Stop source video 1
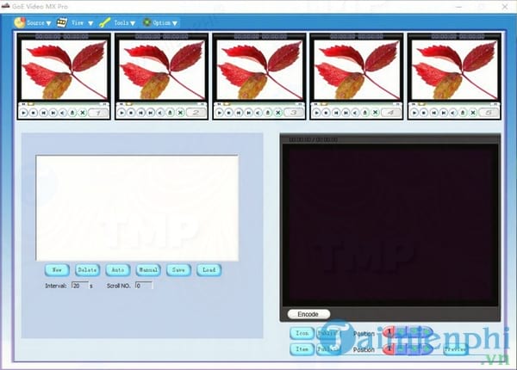Screen dimensions: 517x370 coord(34,113)
